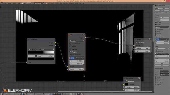
Task: Open the Add menu in the node editor header
Action: point(14,94)
